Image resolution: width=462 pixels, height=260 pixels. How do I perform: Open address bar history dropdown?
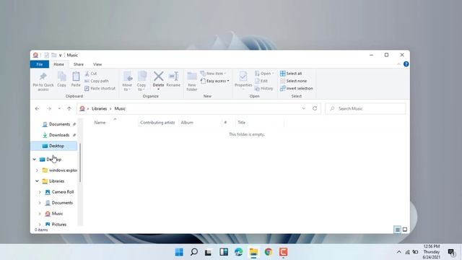pyautogui.click(x=303, y=108)
